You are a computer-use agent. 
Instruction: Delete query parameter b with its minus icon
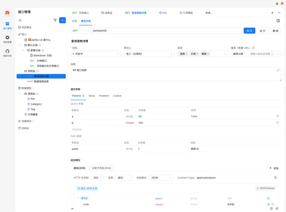point(278,123)
